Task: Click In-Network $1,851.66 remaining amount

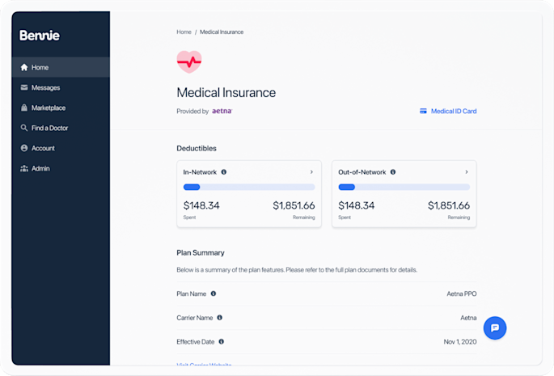Action: 294,205
